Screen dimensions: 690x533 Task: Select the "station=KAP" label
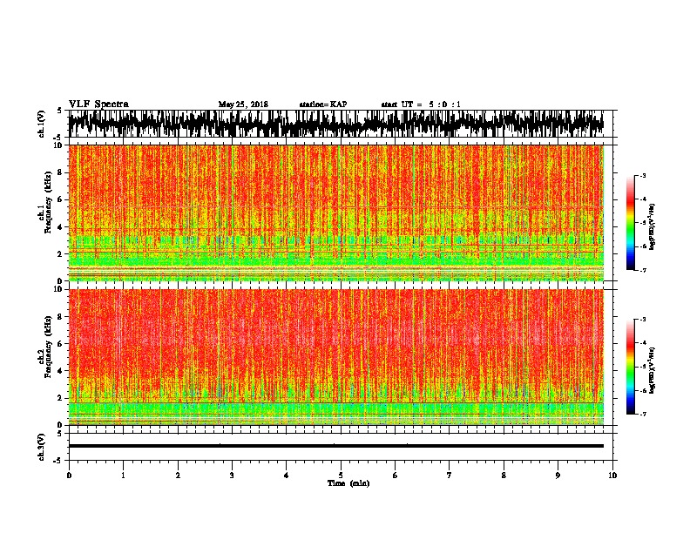pyautogui.click(x=323, y=105)
